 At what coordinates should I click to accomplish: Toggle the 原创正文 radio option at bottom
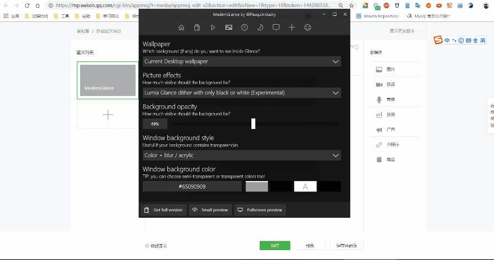click(147, 246)
